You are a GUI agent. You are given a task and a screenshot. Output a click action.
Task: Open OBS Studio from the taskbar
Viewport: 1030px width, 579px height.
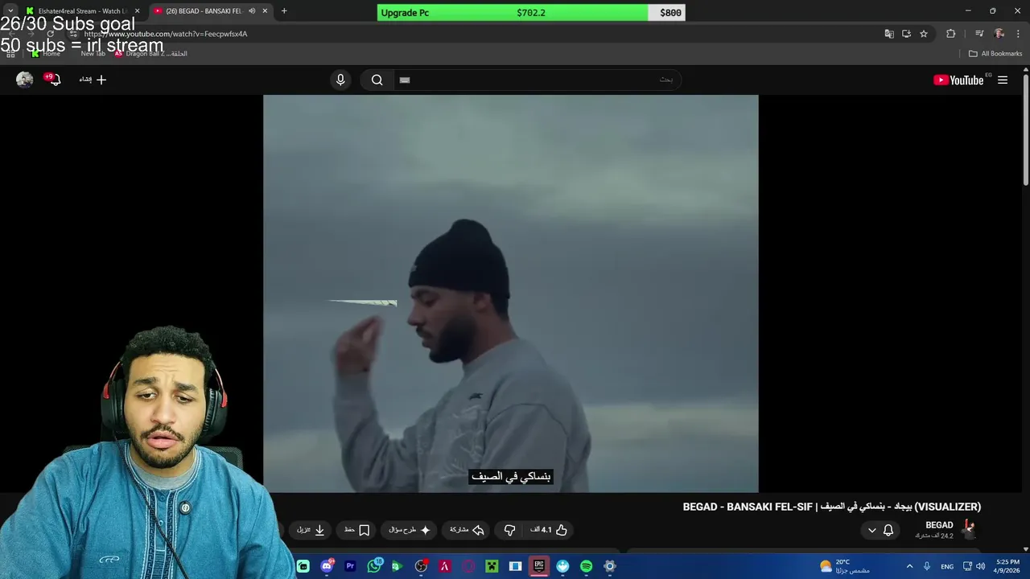pos(421,566)
